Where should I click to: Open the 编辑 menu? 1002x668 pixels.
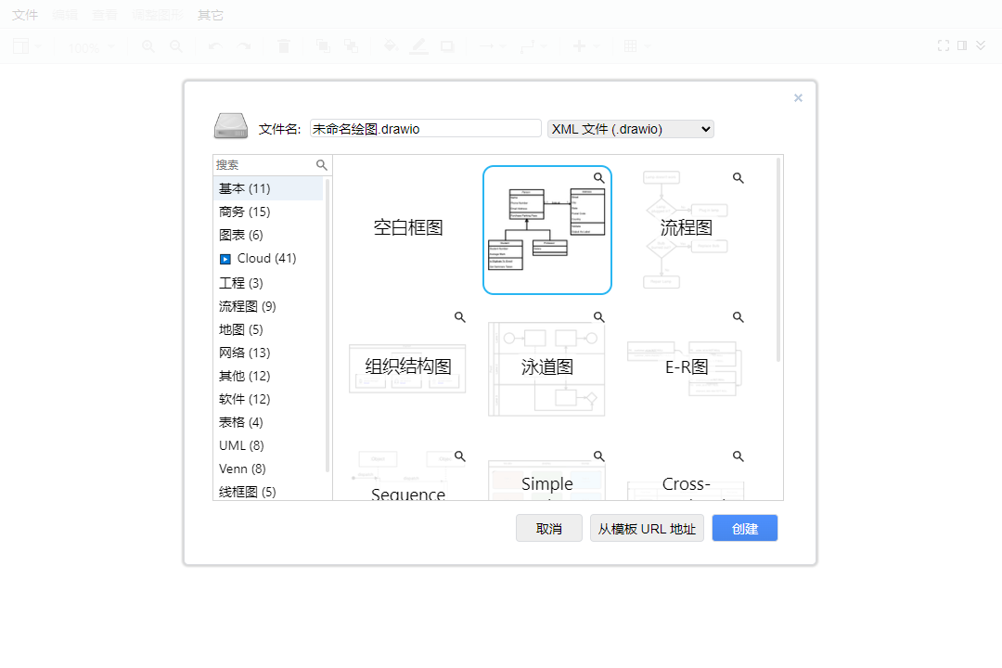click(x=65, y=15)
